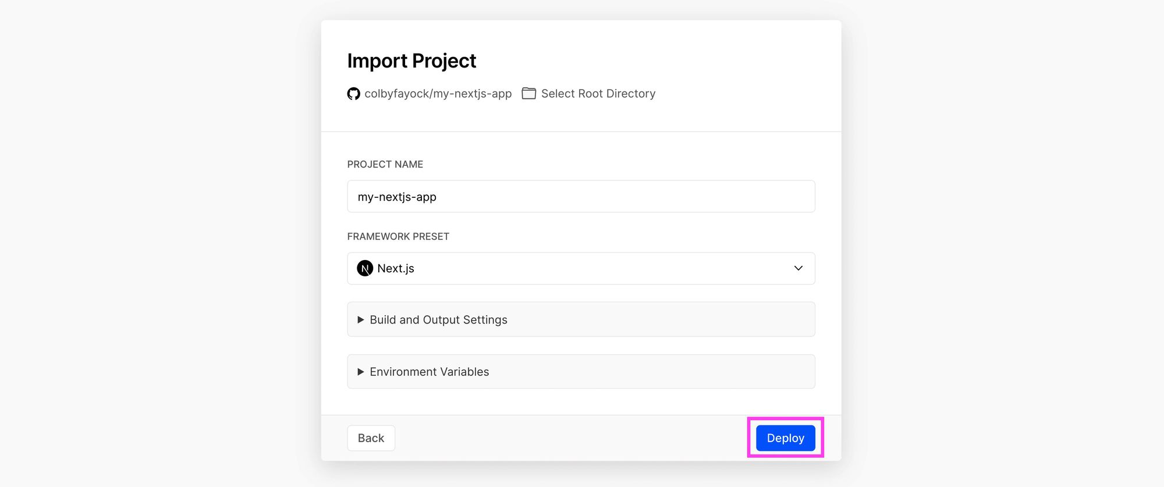Deploy the project
The height and width of the screenshot is (487, 1164).
[785, 438]
